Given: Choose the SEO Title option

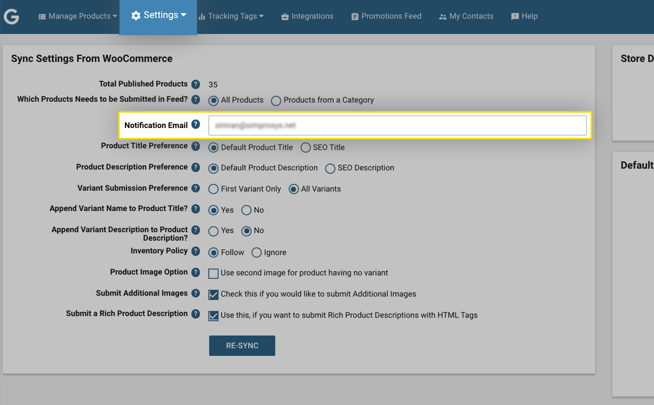Looking at the screenshot, I should point(305,148).
